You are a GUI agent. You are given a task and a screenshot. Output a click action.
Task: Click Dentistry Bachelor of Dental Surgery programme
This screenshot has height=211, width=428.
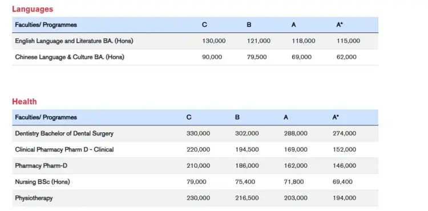(x=64, y=133)
